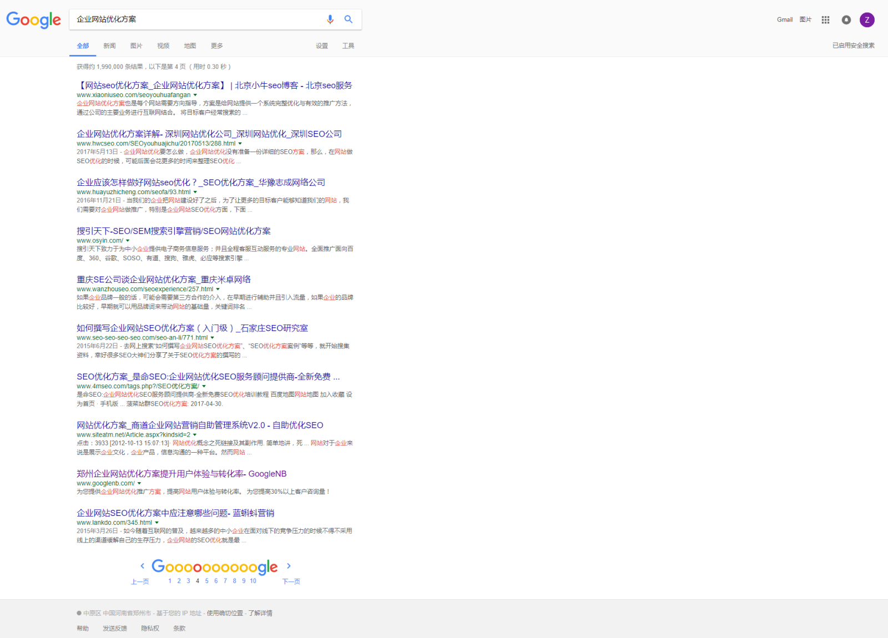The image size is (888, 638).
Task: Open the notifications bell icon
Action: click(x=846, y=20)
